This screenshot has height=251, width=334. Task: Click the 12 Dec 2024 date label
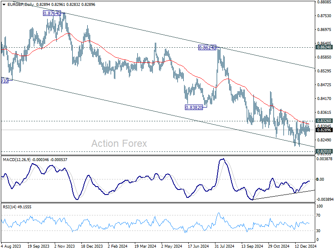coord(306,246)
